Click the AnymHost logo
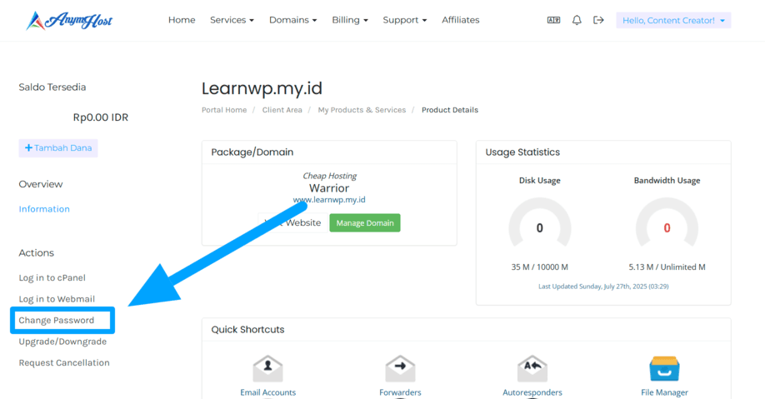765x399 pixels. (69, 21)
